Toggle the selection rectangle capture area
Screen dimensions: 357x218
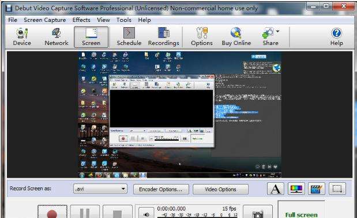tap(337, 189)
